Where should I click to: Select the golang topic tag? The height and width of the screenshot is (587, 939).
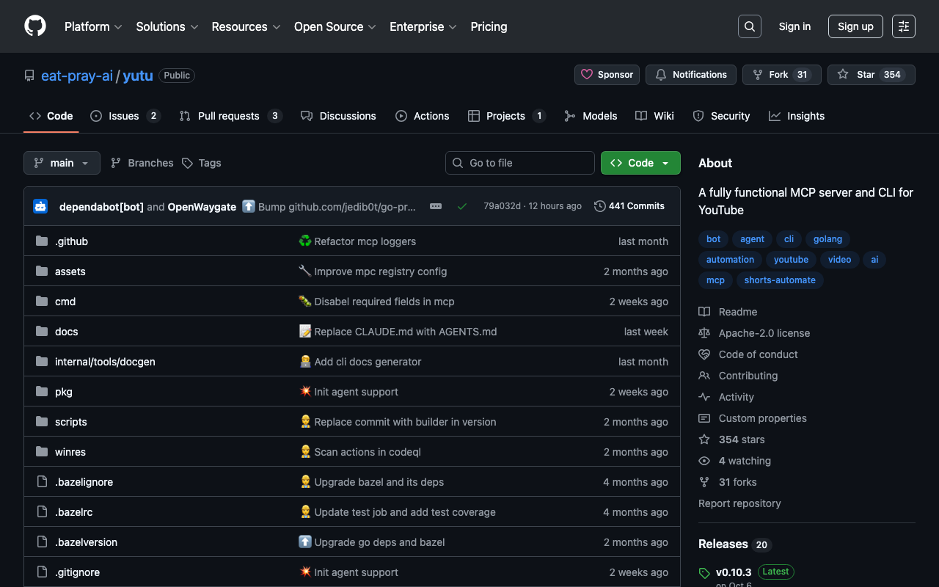[x=827, y=239]
